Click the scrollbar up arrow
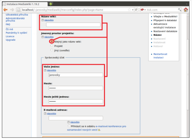192x140 pixels. pos(188,15)
